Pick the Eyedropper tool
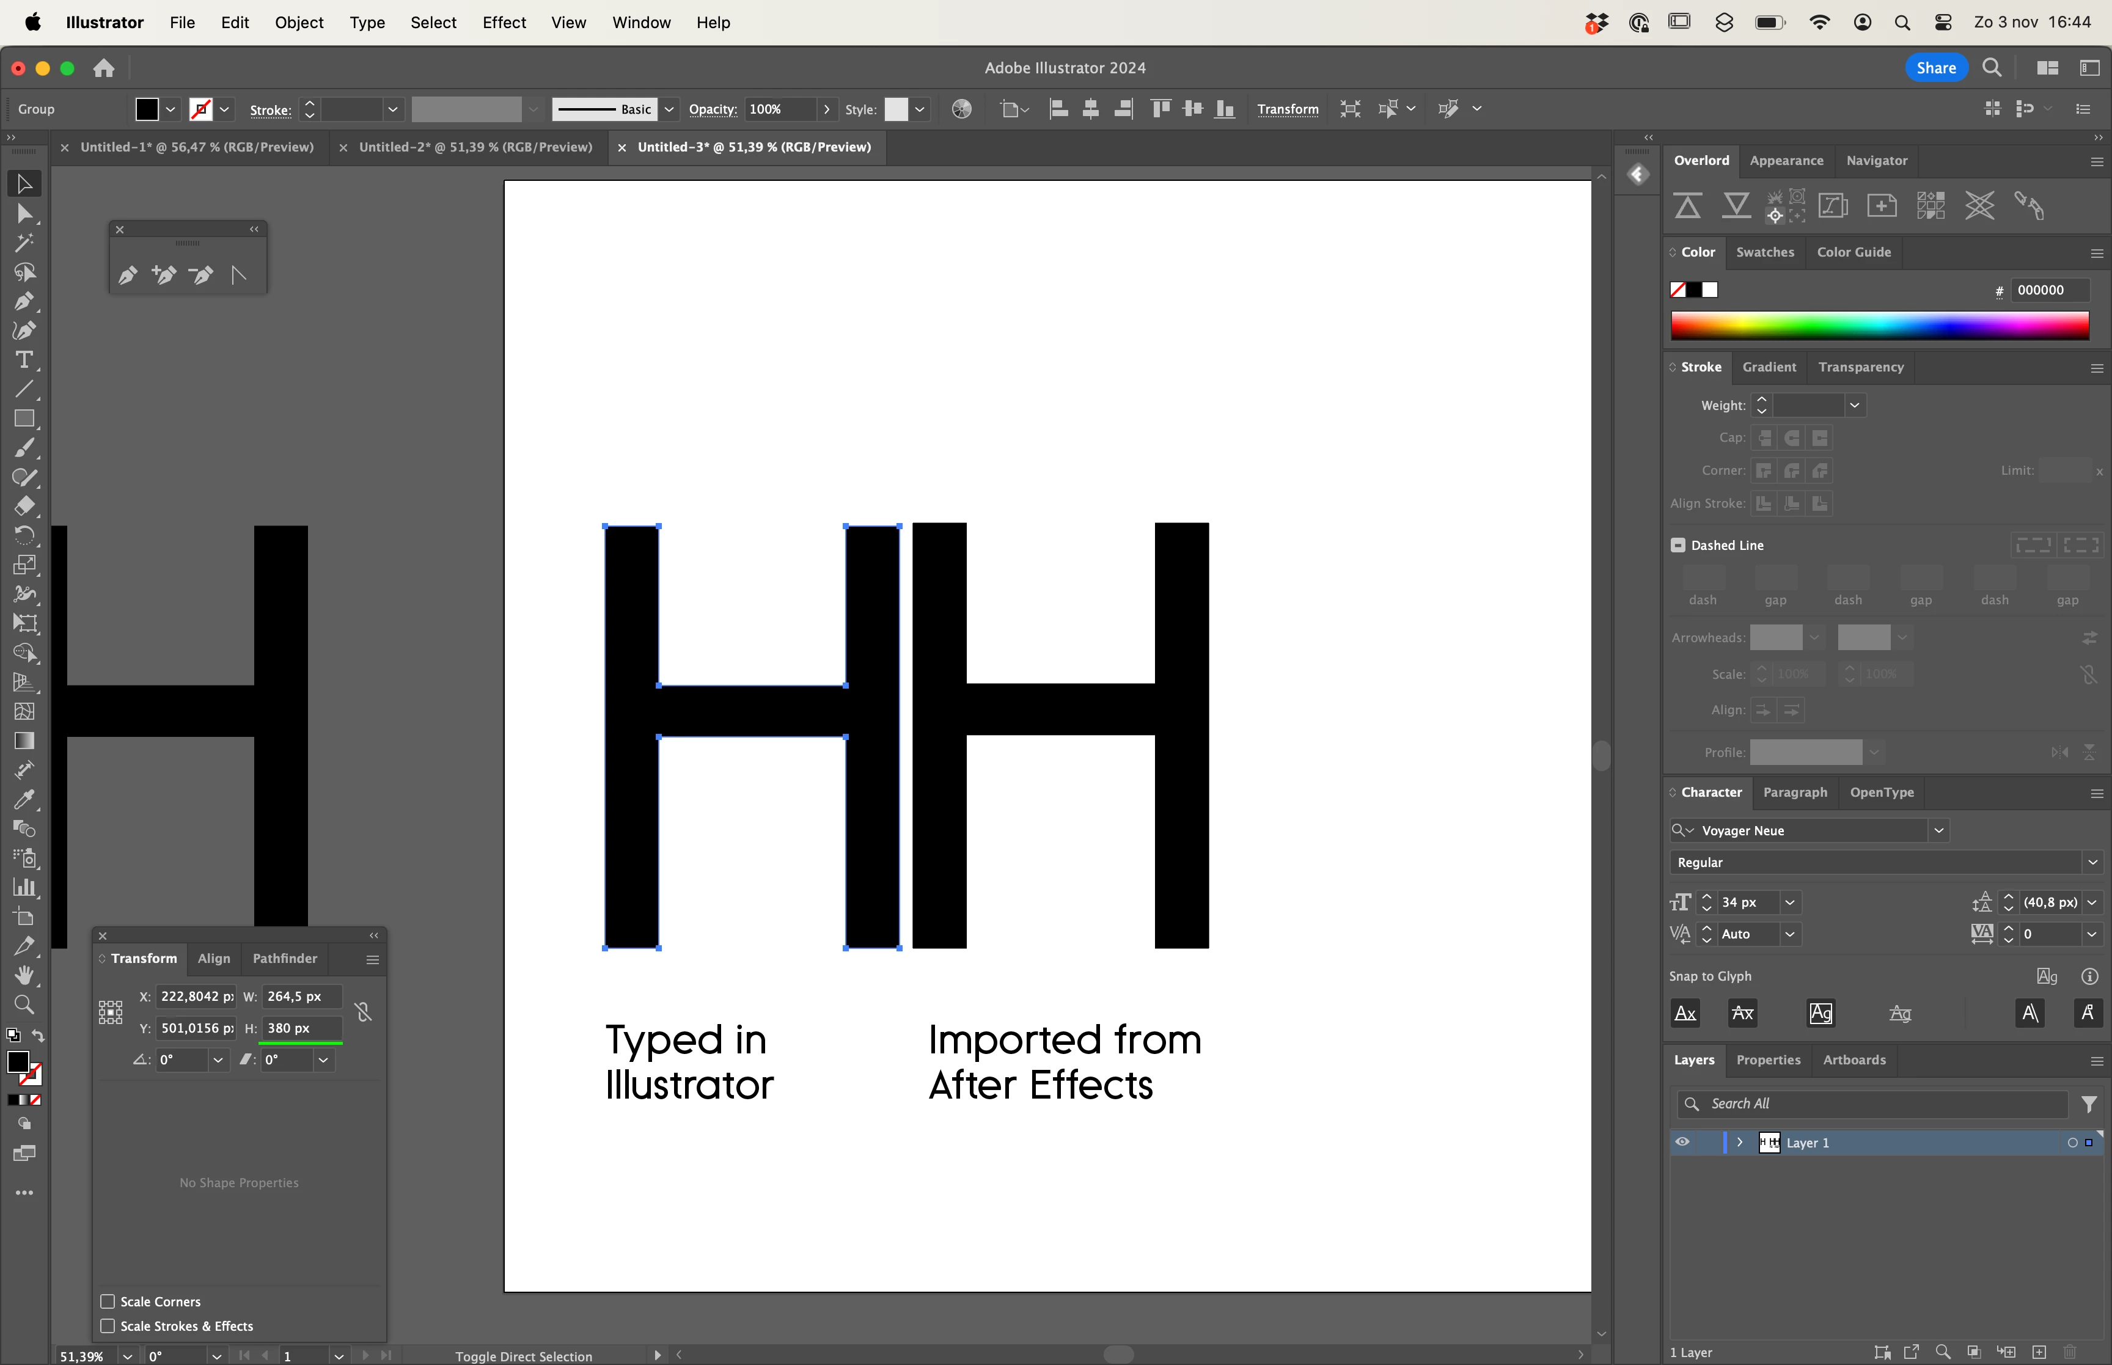Image resolution: width=2112 pixels, height=1365 pixels. [x=24, y=799]
